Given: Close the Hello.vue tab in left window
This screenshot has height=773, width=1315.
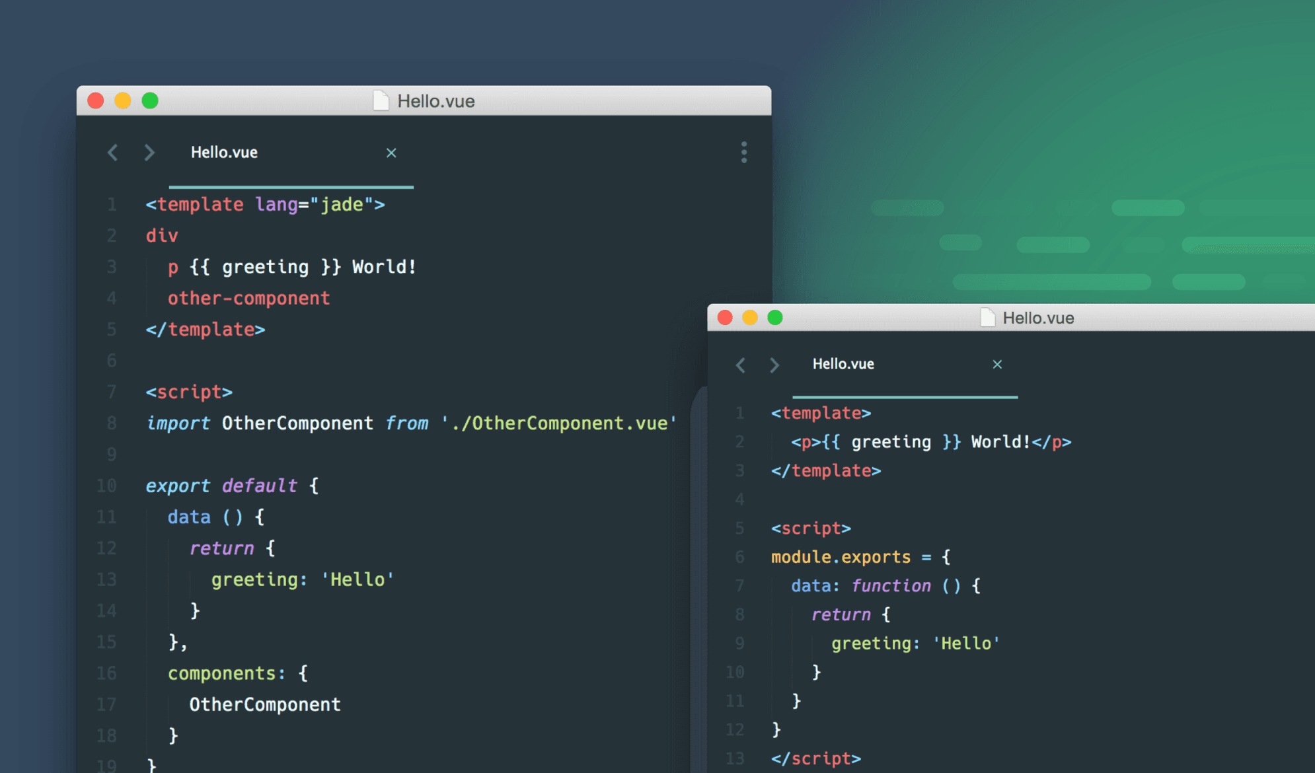Looking at the screenshot, I should tap(391, 153).
